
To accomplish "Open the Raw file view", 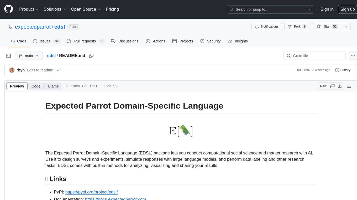I will 323,86.
